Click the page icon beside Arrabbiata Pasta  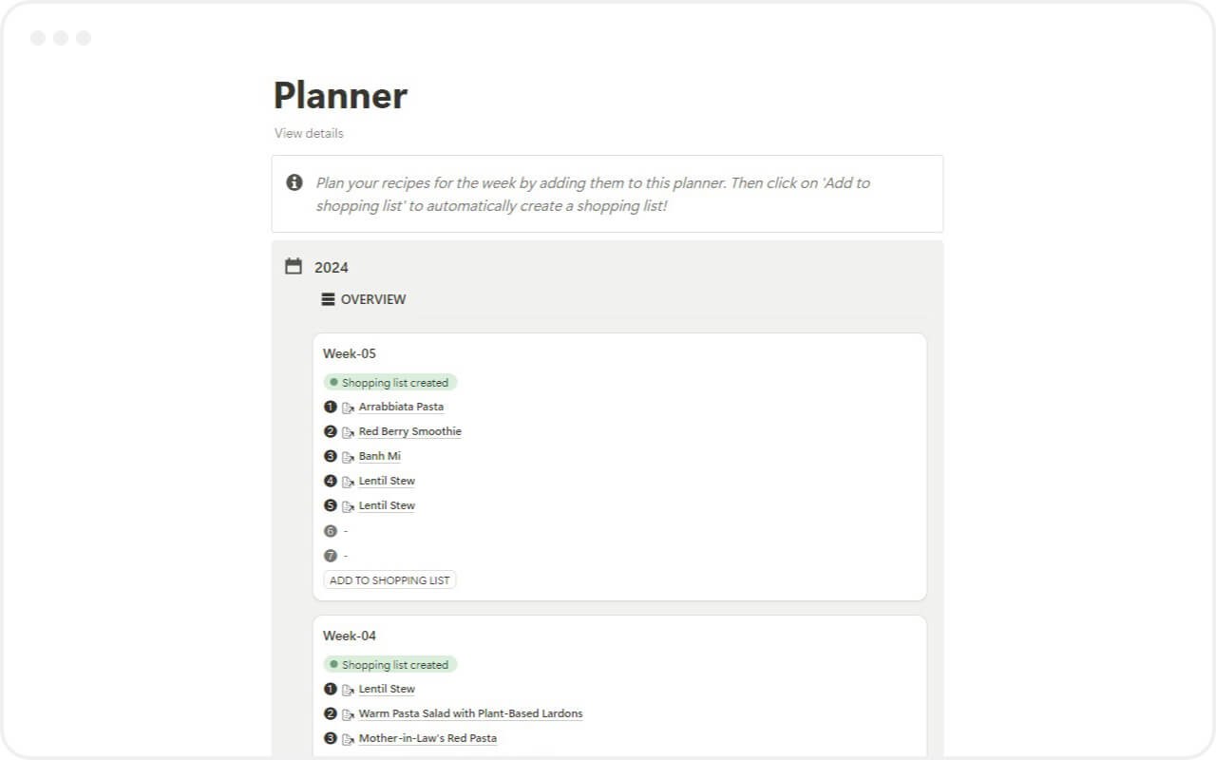[348, 408]
